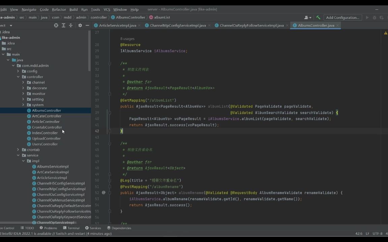The height and width of the screenshot is (242, 388).
Task: Click Collapse All icon in Project panel
Action: coord(71,25)
